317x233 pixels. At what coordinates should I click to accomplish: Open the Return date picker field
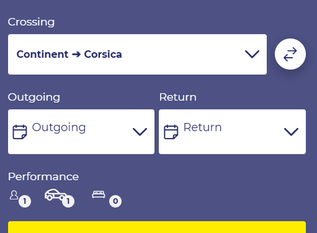coord(232,132)
